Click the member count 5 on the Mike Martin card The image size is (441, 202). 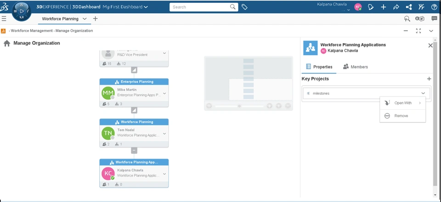click(x=107, y=104)
